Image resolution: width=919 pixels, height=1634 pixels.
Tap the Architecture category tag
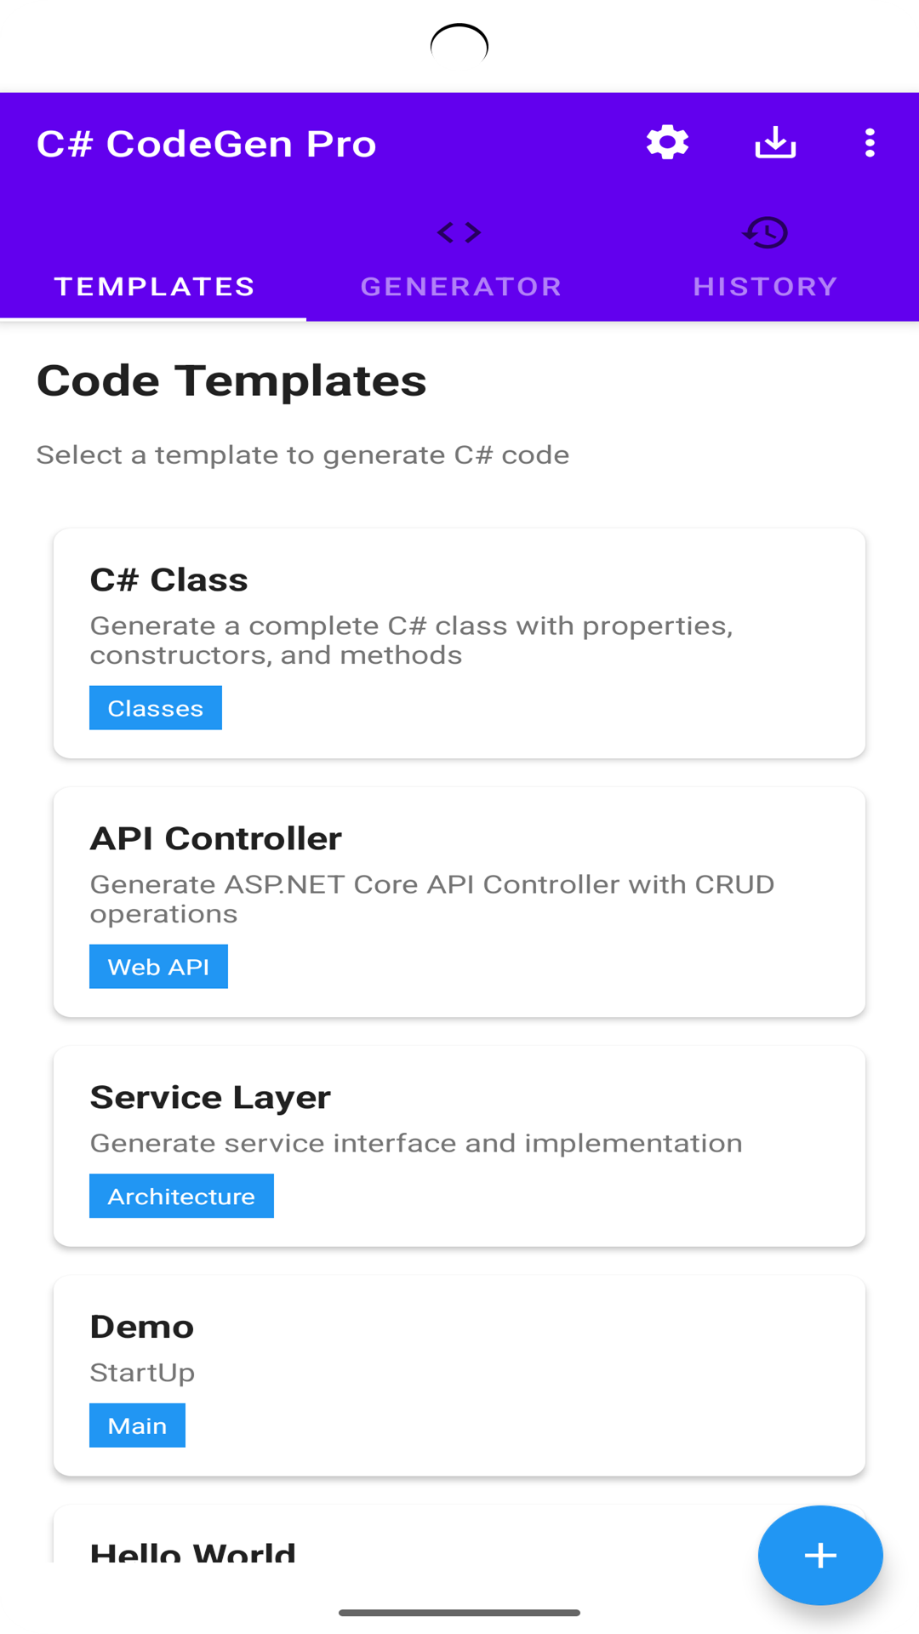(181, 1196)
